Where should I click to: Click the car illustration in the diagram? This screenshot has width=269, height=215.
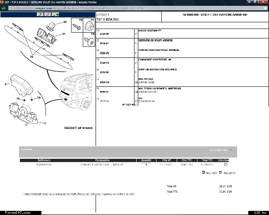coord(76,92)
